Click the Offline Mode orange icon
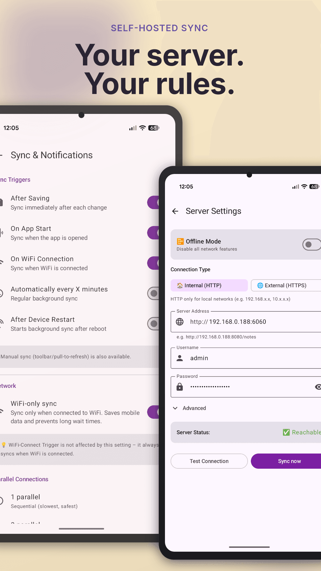Screen dimensions: 321x571 tap(180, 241)
